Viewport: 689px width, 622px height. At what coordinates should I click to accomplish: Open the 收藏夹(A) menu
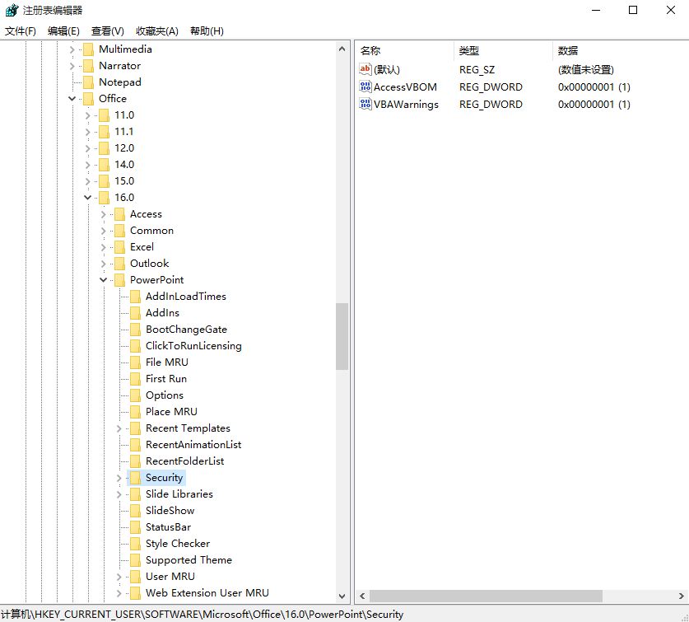click(157, 31)
